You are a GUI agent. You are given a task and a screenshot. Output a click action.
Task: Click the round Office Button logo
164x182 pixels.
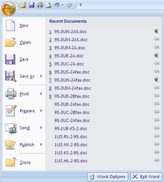point(9,9)
